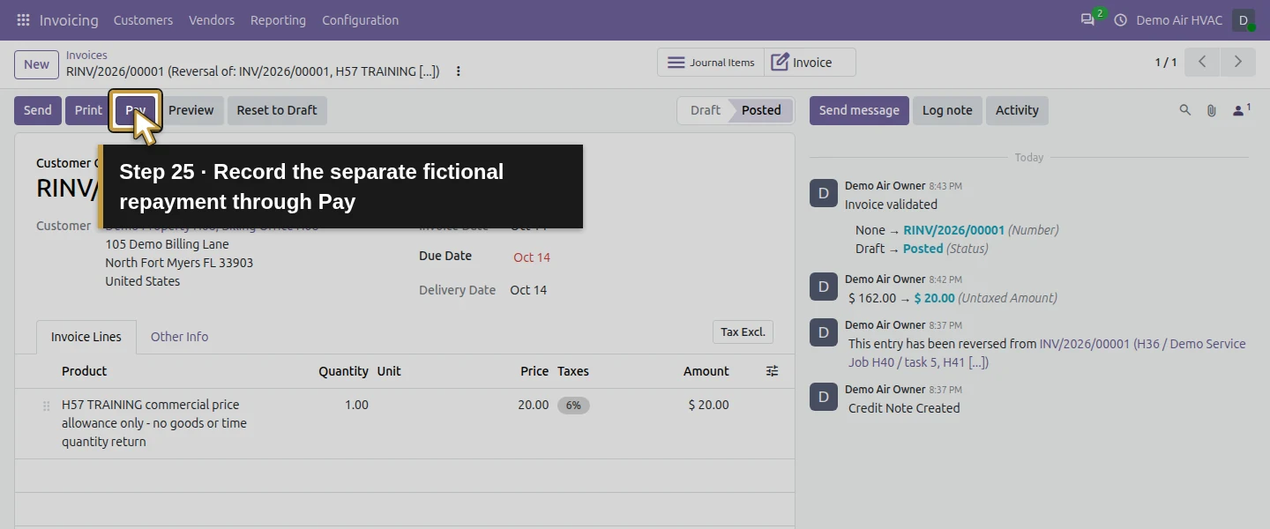Click the New button
Screen dimensions: 1270x529
[x=36, y=63]
